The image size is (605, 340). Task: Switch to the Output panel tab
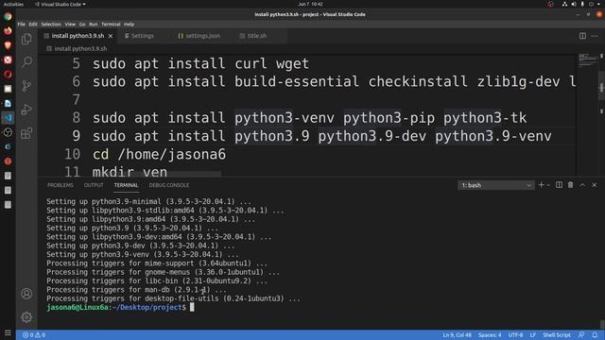[x=94, y=185]
